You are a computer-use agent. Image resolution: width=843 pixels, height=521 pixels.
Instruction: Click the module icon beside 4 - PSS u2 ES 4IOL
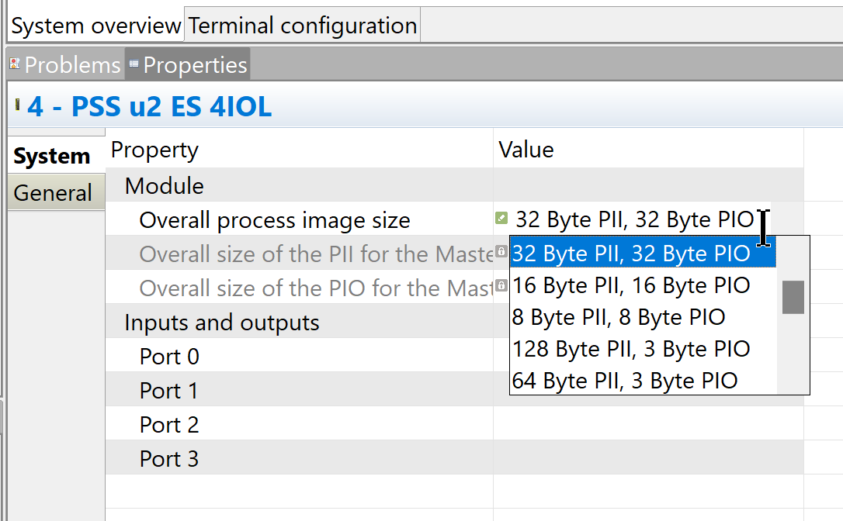click(x=17, y=105)
